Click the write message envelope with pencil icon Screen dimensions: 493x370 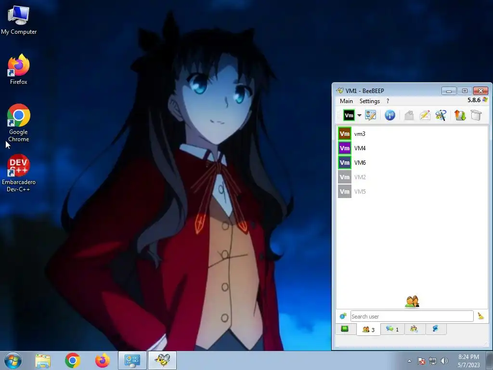[x=425, y=115]
